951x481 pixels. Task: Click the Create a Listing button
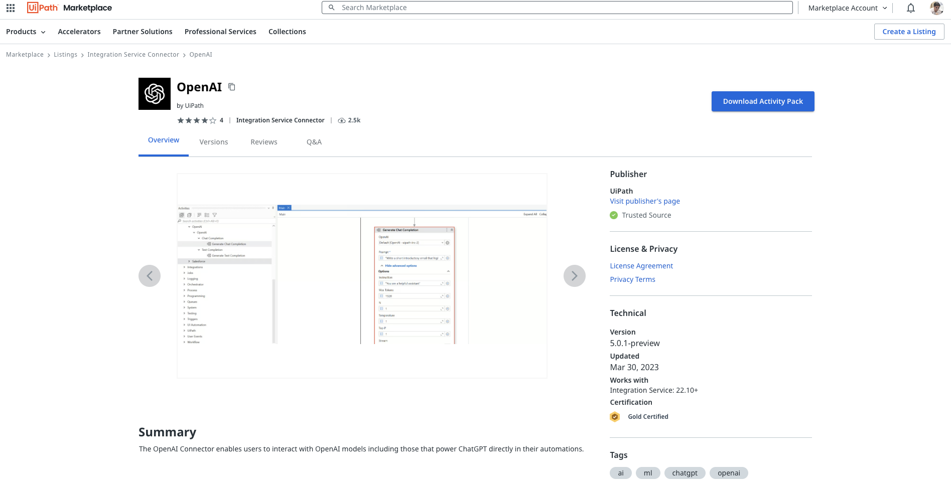coord(909,32)
